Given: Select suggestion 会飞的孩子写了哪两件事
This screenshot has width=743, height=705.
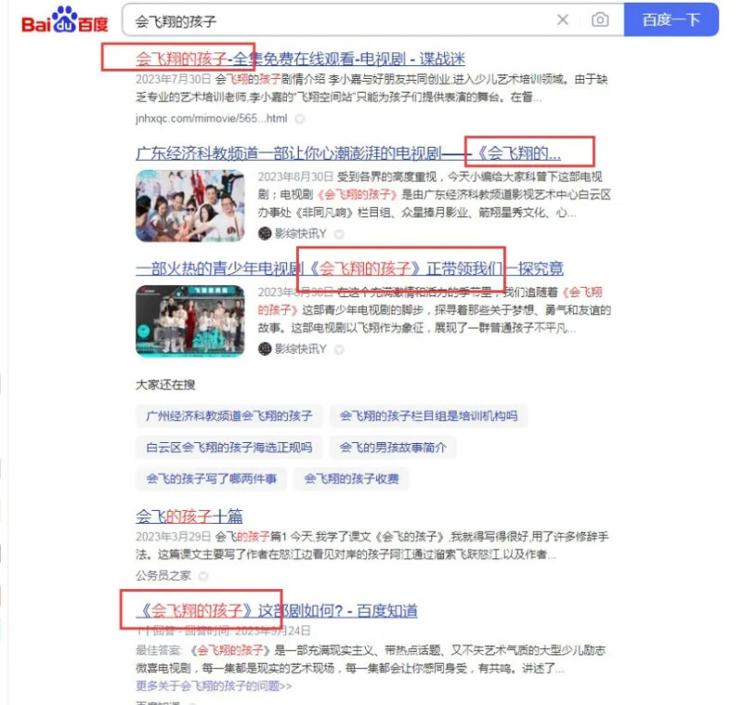Looking at the screenshot, I should coord(212,478).
